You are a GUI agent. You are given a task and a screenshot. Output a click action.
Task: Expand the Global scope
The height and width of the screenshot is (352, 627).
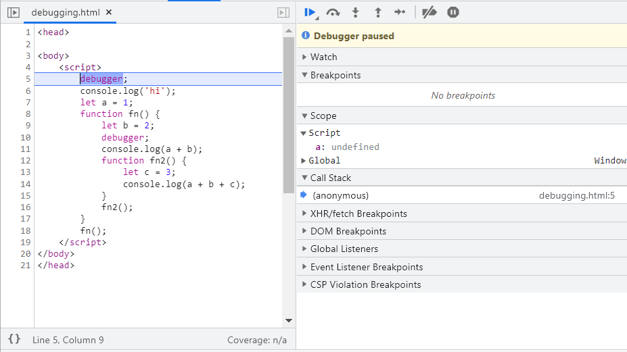tap(304, 161)
